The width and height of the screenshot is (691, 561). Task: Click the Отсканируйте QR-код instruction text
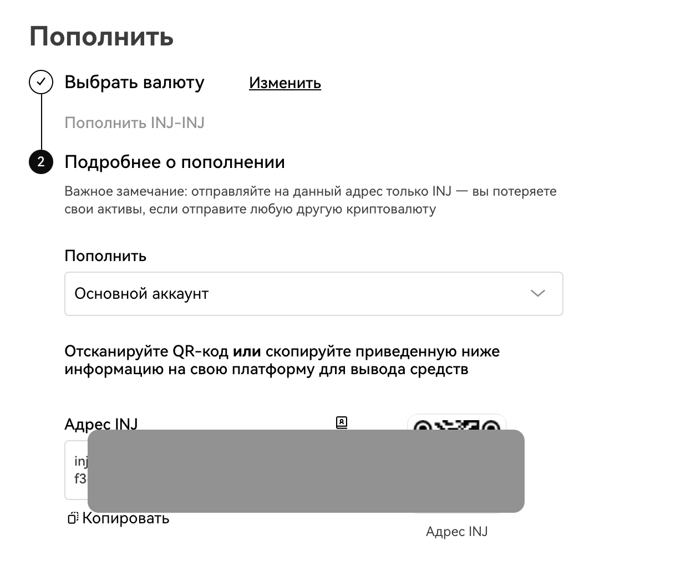(x=282, y=360)
